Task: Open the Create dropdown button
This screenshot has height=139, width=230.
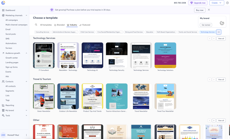Action: (x=216, y=3)
